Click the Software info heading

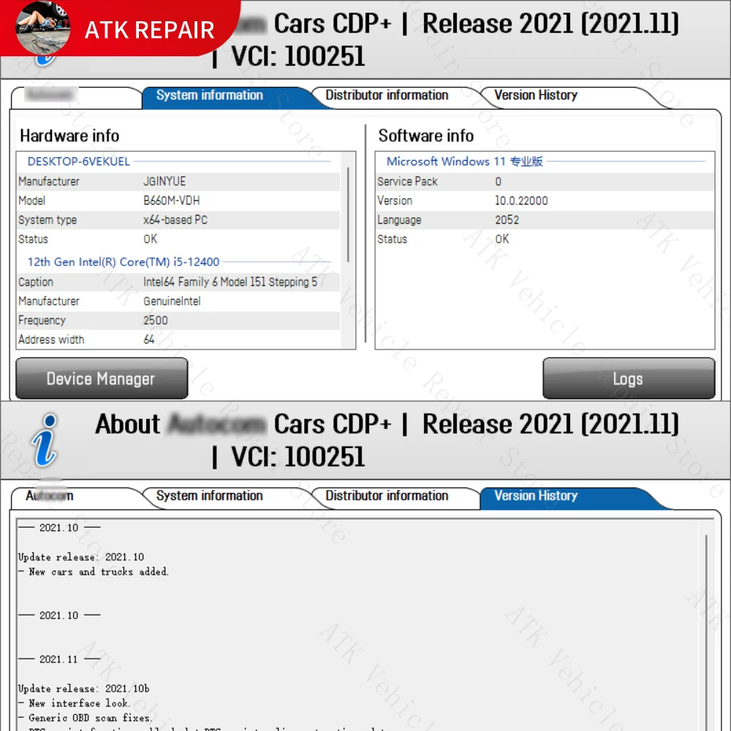tap(426, 136)
